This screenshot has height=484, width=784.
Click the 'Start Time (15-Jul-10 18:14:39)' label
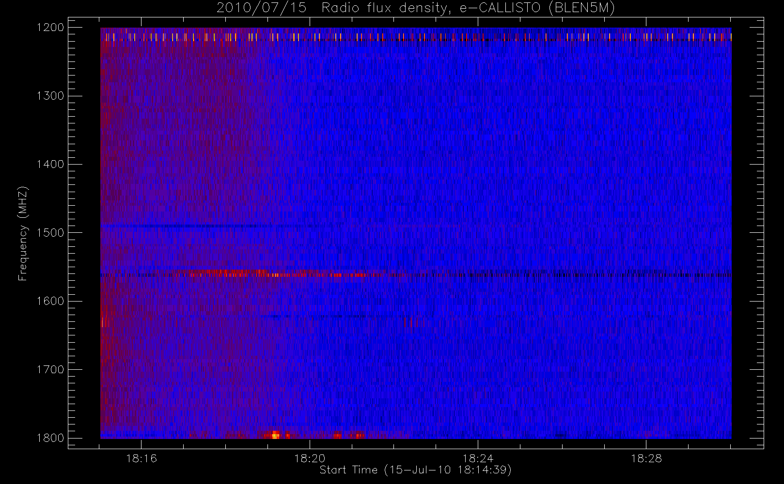click(416, 470)
